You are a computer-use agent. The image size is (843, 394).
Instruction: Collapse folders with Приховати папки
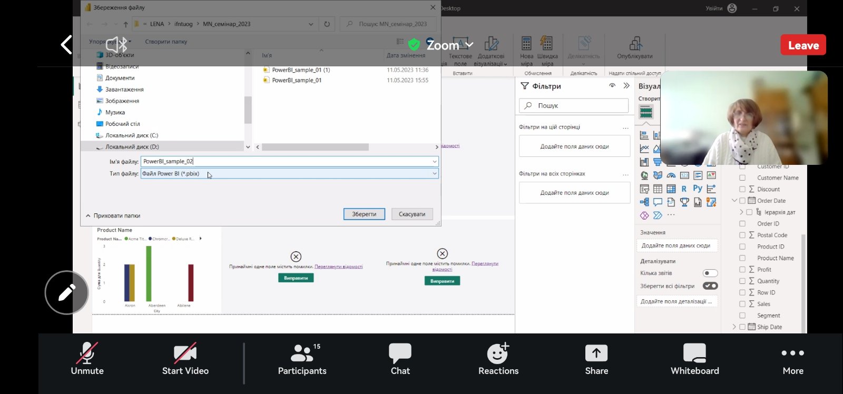[x=113, y=215]
